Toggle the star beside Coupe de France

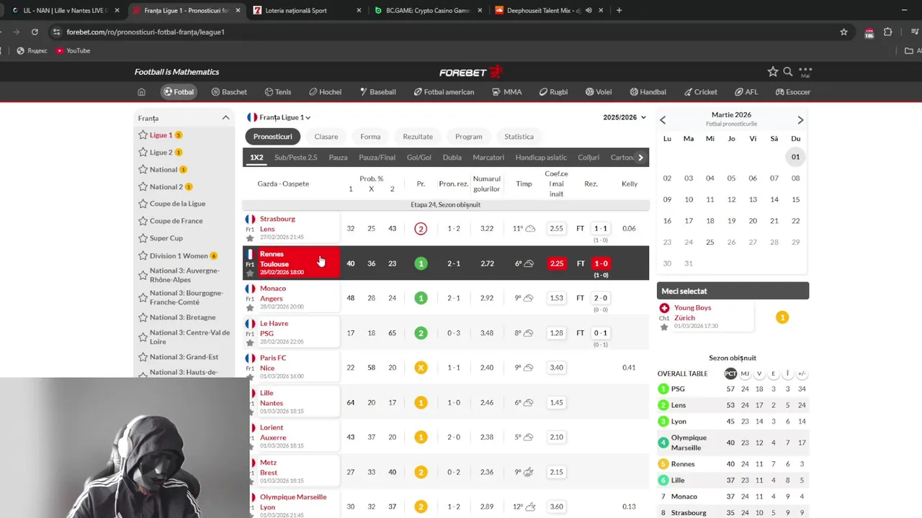(143, 221)
